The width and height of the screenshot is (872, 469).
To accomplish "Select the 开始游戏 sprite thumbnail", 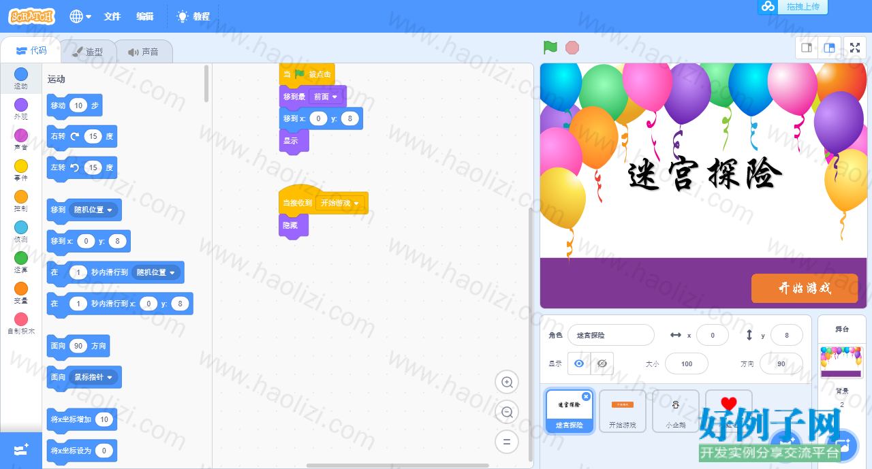I will (623, 410).
